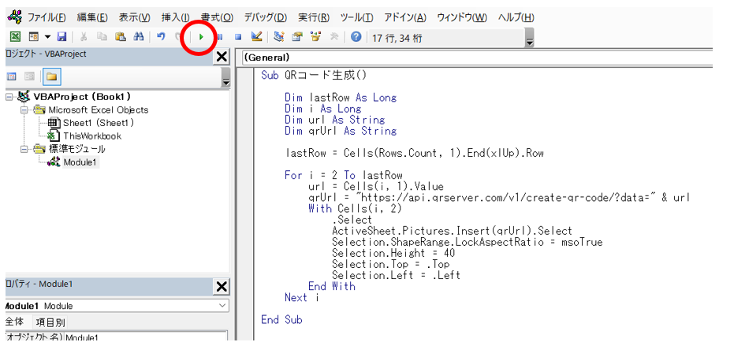Open the ウィンドウ(W) menu
Image resolution: width=734 pixels, height=357 pixels.
(462, 18)
